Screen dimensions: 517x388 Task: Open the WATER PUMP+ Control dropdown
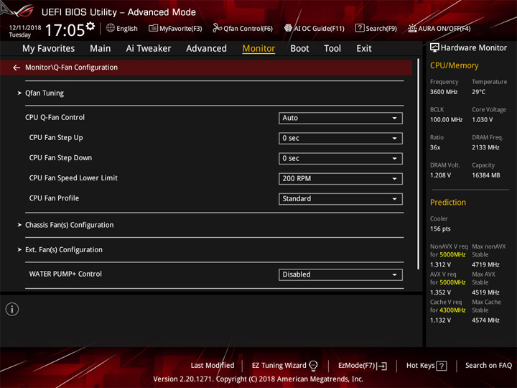point(340,274)
